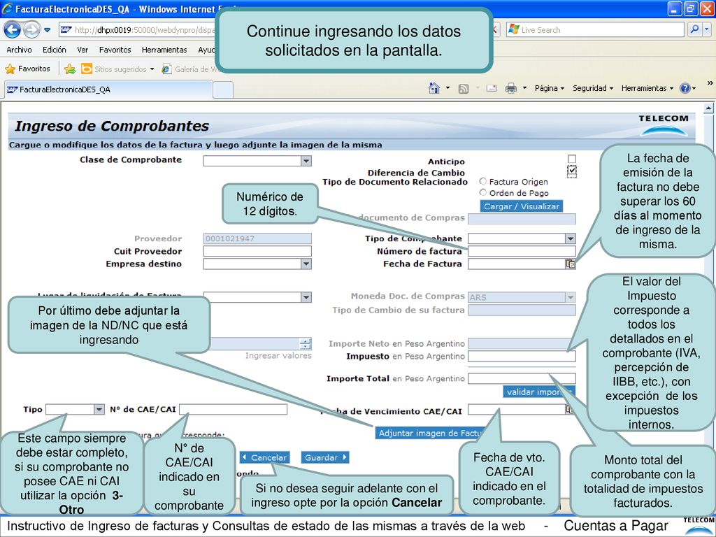
Task: Click the add to favorites bar icon
Action: click(x=70, y=69)
